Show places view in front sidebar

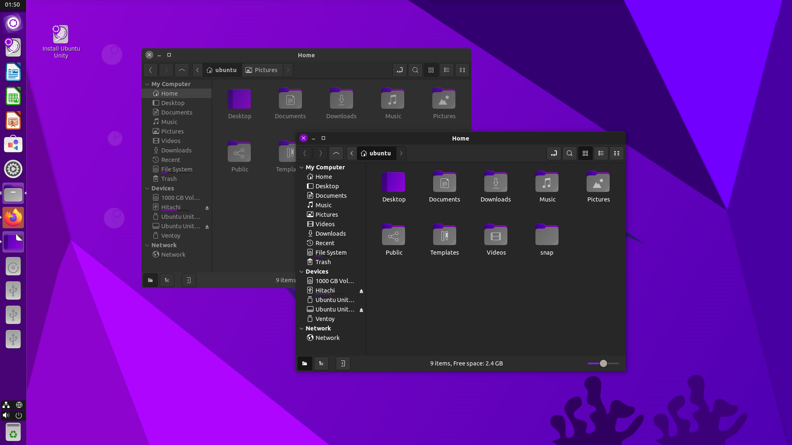pyautogui.click(x=304, y=363)
